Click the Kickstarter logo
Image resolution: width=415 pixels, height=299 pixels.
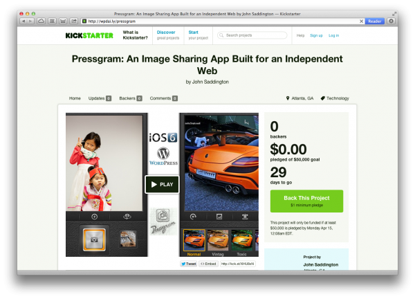[89, 35]
